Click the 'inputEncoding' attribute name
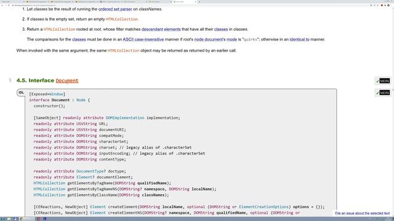Image resolution: width=394 pixels, height=221 pixels. (113, 153)
